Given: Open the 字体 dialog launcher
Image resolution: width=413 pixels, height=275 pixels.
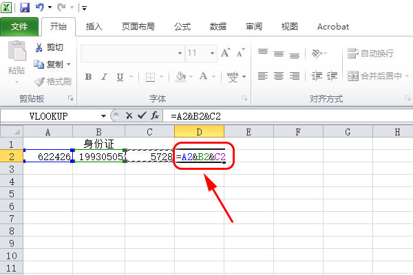Looking at the screenshot, I should click(244, 98).
